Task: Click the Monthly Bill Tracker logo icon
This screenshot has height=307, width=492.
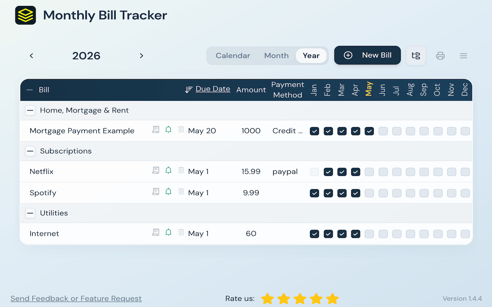Action: pyautogui.click(x=25, y=15)
